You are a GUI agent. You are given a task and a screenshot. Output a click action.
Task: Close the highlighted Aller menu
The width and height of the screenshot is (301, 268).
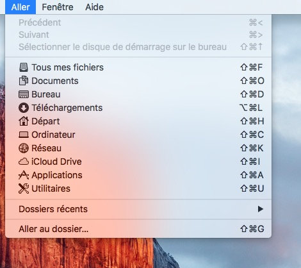coord(20,7)
